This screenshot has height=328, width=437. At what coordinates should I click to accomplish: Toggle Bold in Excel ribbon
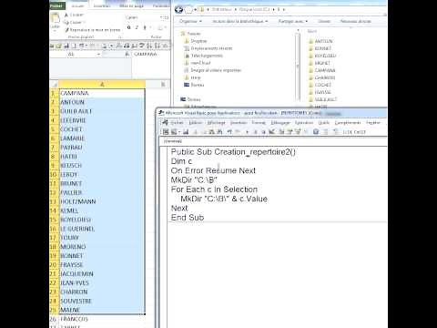pos(129,27)
